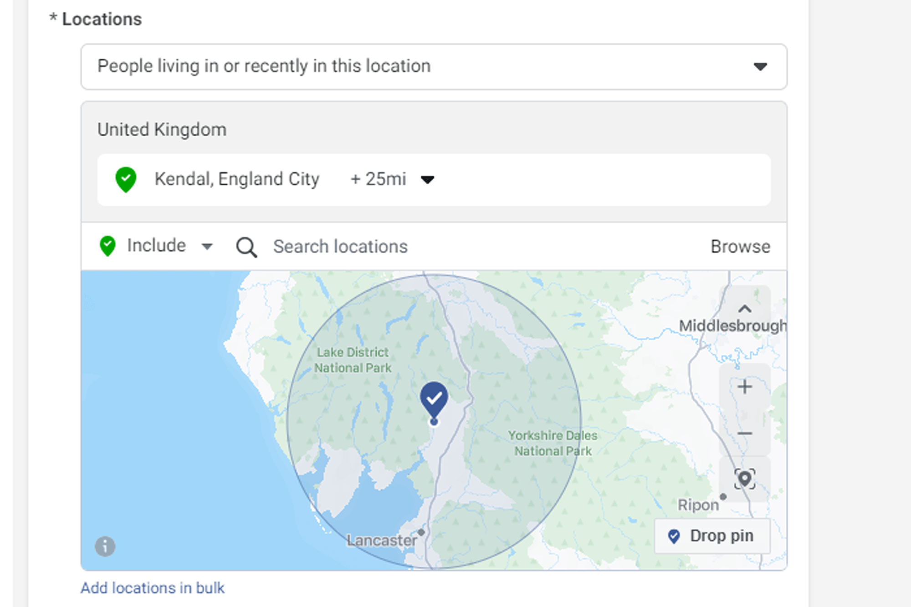Select the Kendal, England City entry

point(237,179)
